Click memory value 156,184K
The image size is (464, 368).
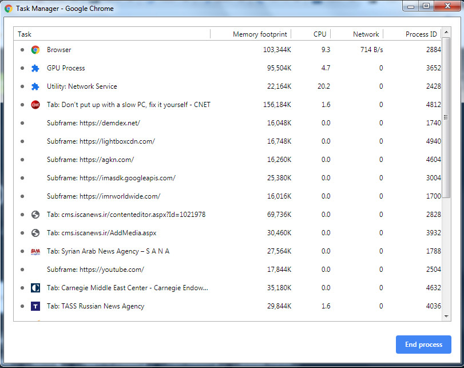point(277,105)
